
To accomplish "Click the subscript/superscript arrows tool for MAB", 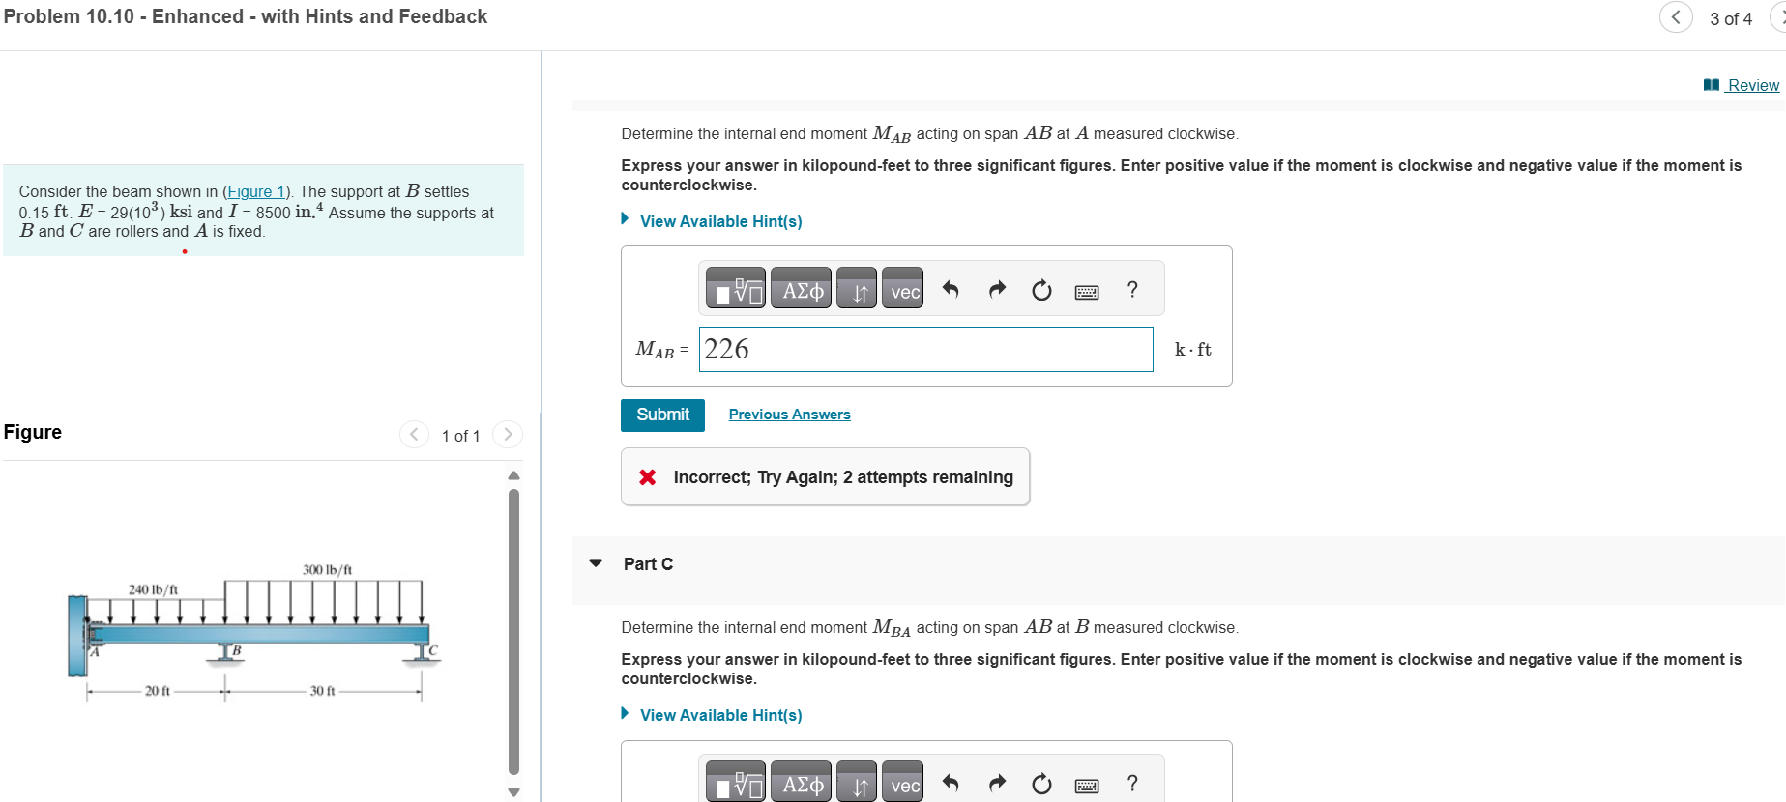I will (x=857, y=289).
